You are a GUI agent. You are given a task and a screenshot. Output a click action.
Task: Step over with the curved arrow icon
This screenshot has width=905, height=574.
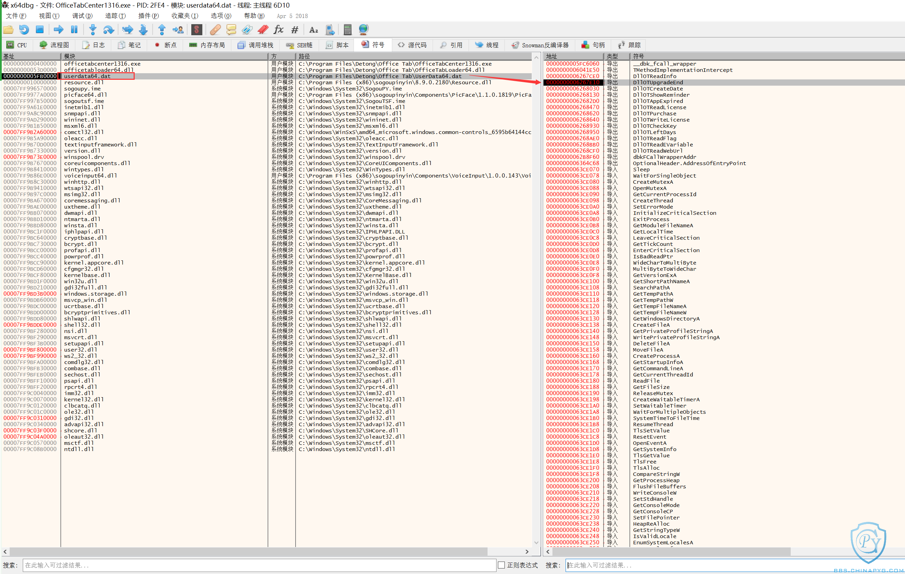pos(109,30)
